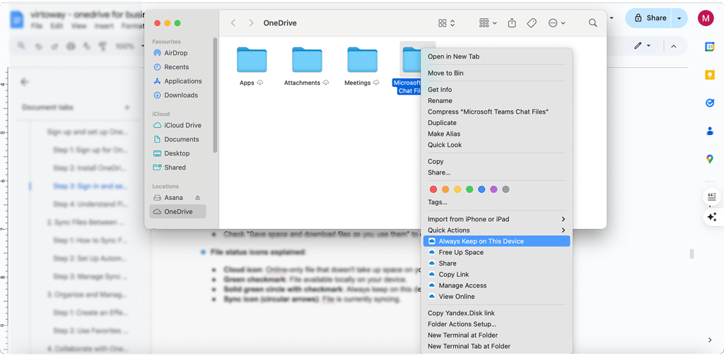Viewport: 724px width, 356px height.
Task: Switch Finder icon view mode
Action: coord(447,23)
